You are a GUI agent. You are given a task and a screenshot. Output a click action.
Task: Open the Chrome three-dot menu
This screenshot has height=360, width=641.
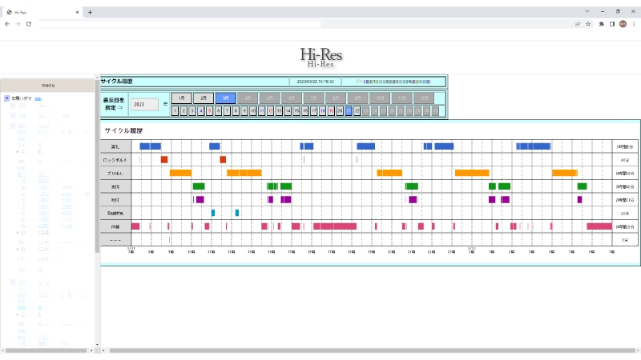(x=633, y=24)
